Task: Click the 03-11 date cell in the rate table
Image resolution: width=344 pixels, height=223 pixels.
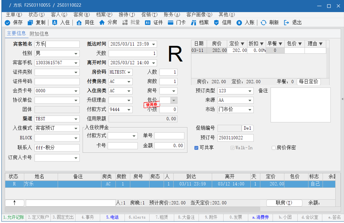Action: [199, 51]
